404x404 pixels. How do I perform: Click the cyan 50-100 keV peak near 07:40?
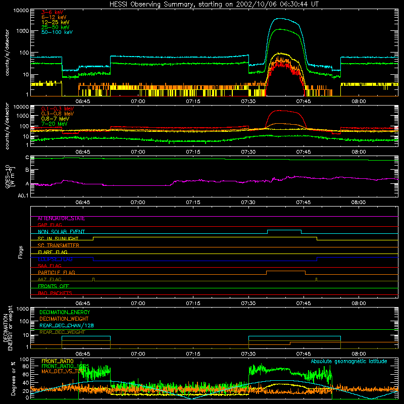[x=280, y=19]
